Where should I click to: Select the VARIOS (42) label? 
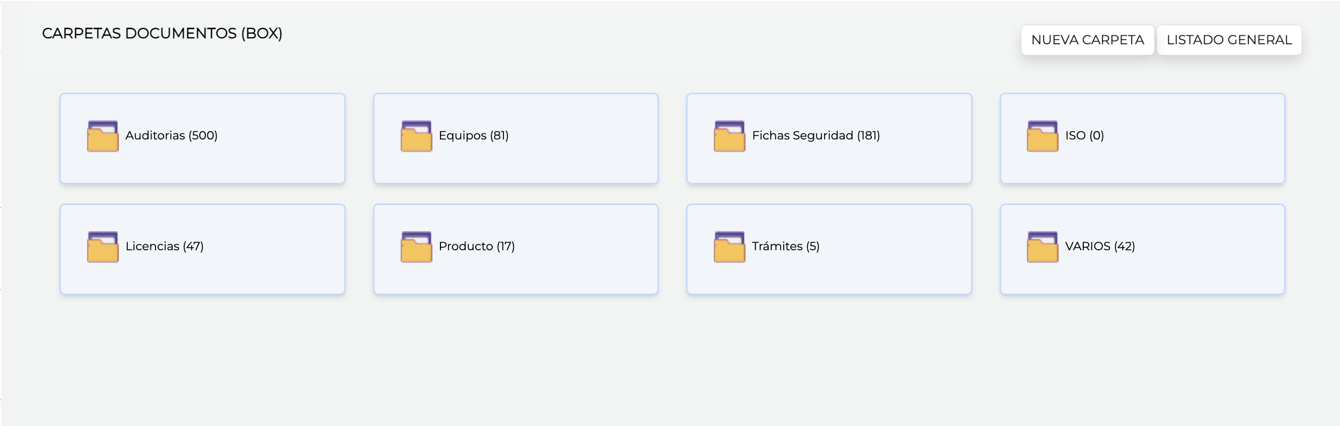coord(1100,246)
